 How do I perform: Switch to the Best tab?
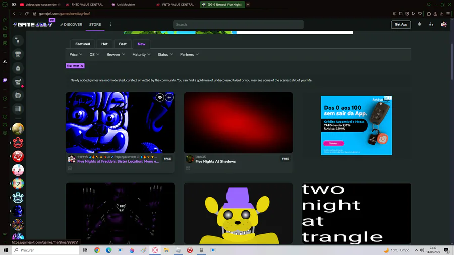pos(123,44)
